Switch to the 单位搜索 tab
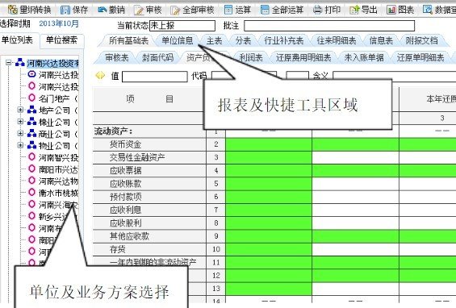 point(61,40)
